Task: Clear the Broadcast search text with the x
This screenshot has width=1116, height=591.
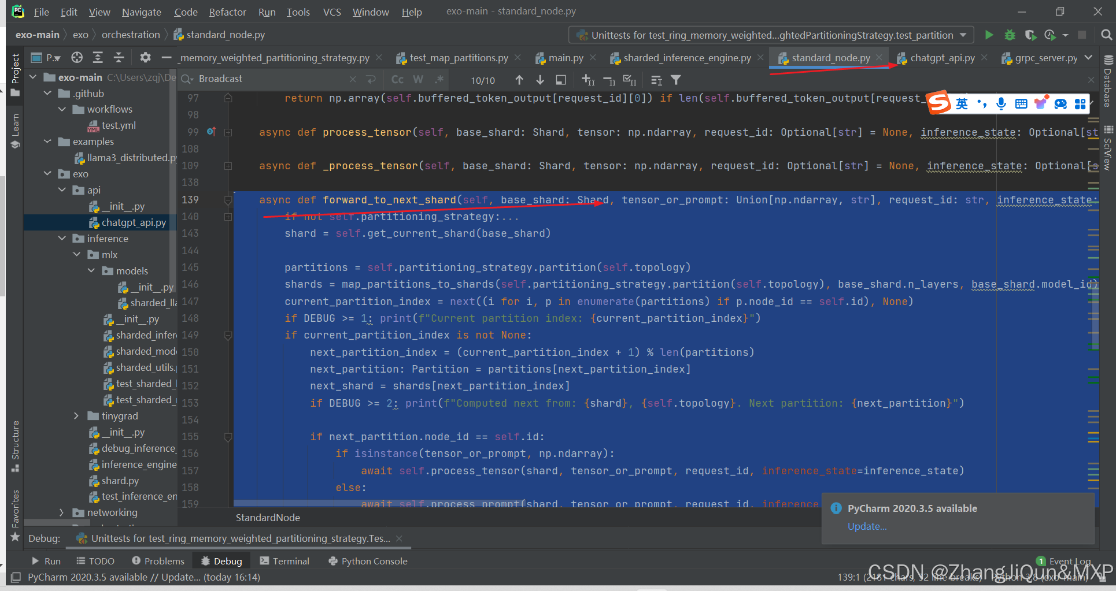Action: click(353, 79)
